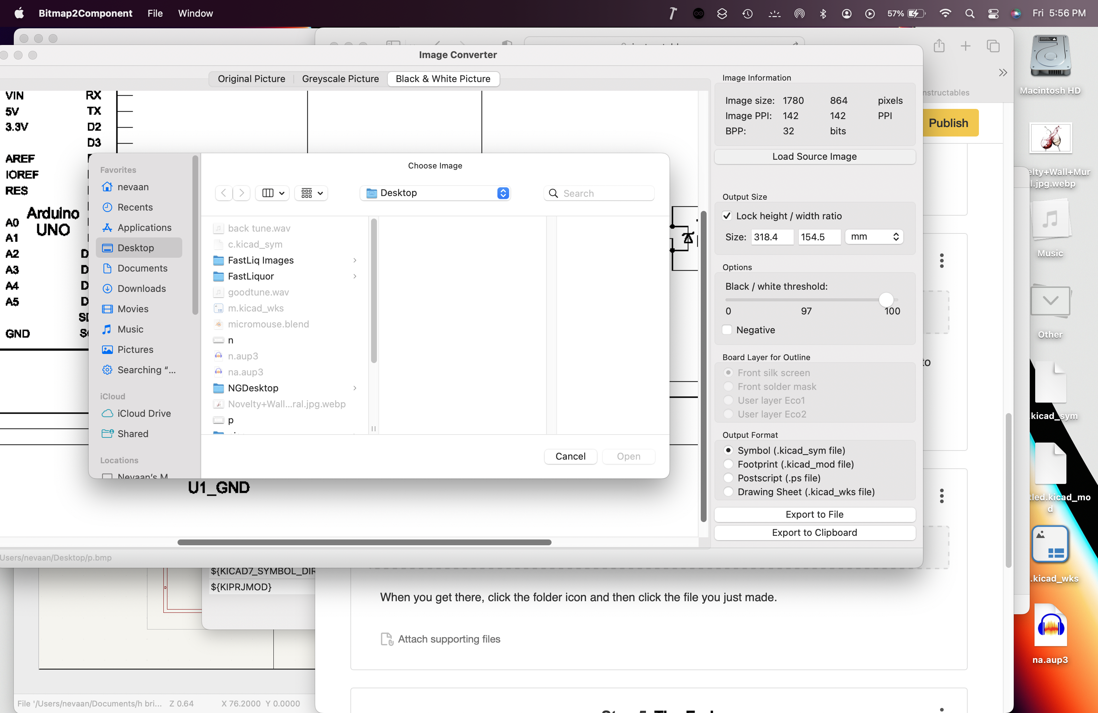Toggle Lock height / width ratio checkbox
1098x713 pixels.
coord(727,216)
